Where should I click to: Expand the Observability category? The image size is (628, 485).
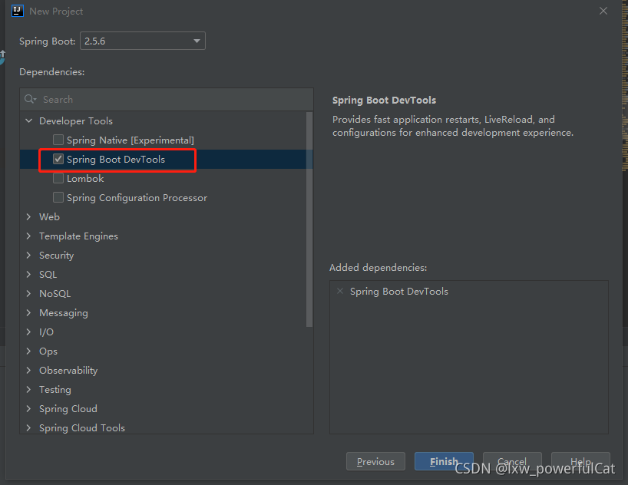click(x=29, y=371)
